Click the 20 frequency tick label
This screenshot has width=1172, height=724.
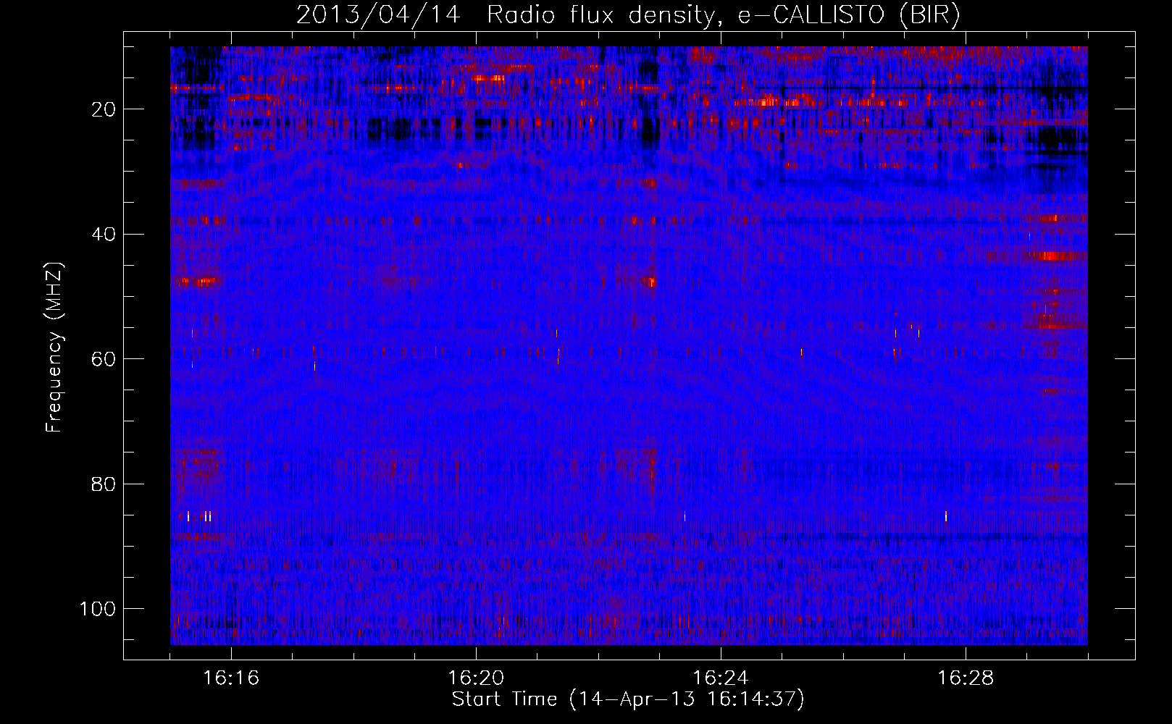(x=104, y=109)
